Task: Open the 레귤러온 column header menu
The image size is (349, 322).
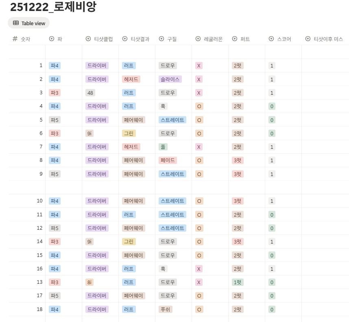Action: (x=210, y=39)
